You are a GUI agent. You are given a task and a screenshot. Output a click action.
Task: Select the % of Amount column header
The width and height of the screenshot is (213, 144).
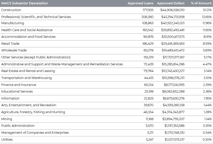201,3
